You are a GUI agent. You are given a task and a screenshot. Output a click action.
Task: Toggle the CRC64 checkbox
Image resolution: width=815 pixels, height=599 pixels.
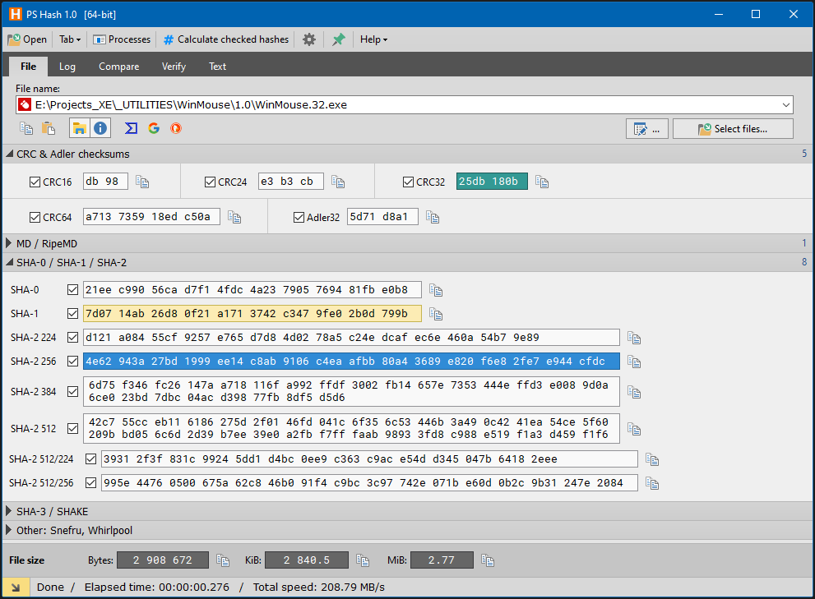point(35,217)
